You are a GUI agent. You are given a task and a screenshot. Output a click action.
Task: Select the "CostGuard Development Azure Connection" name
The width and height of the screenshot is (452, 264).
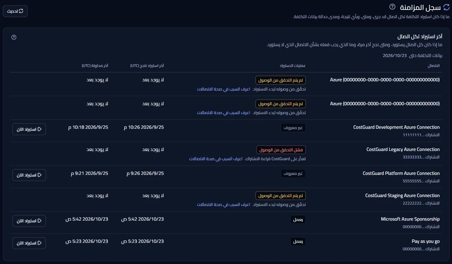point(396,127)
